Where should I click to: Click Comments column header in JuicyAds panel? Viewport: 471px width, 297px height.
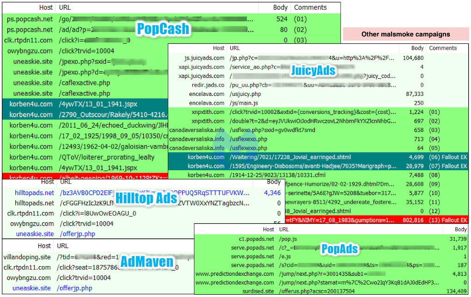443,48
